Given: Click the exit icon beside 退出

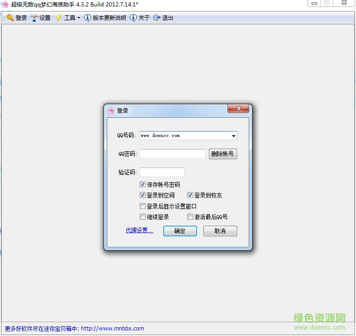Looking at the screenshot, I should 157,18.
